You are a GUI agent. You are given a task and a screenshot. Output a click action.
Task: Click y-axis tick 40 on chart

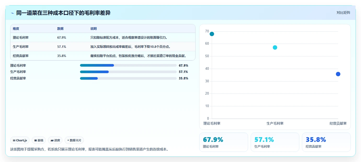pyautogui.click(x=207, y=69)
